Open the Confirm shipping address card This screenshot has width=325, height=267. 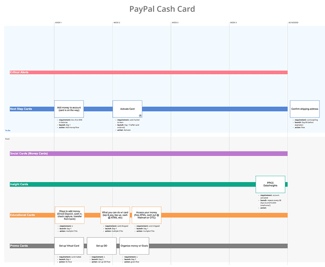pyautogui.click(x=305, y=109)
